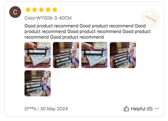Click the fifth yellow rating star
The height and width of the screenshot is (121, 168).
[55, 10]
